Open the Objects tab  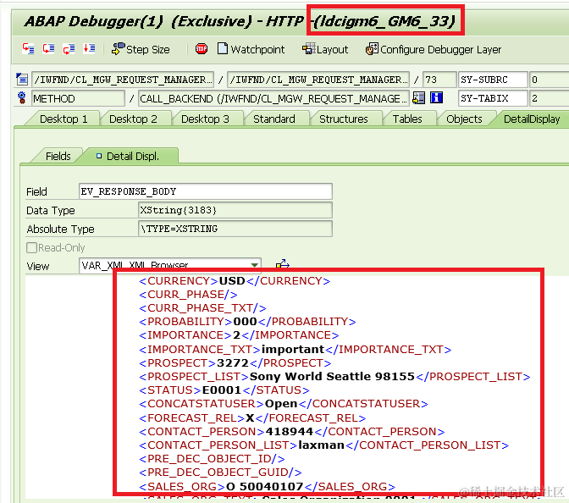(x=464, y=119)
